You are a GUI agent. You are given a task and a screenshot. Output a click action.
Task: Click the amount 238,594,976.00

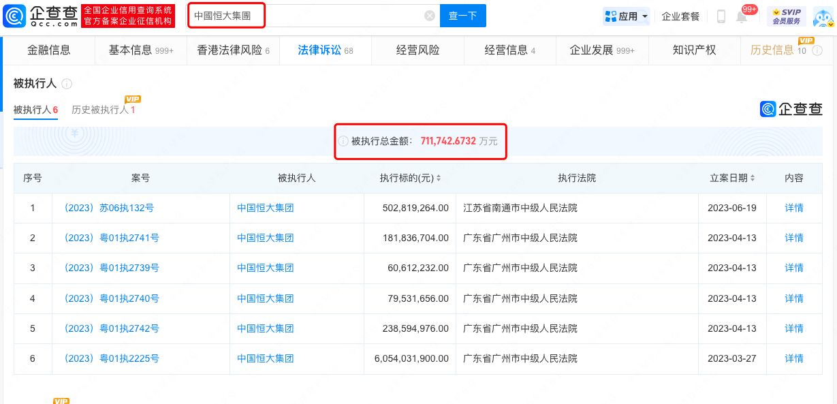[416, 328]
